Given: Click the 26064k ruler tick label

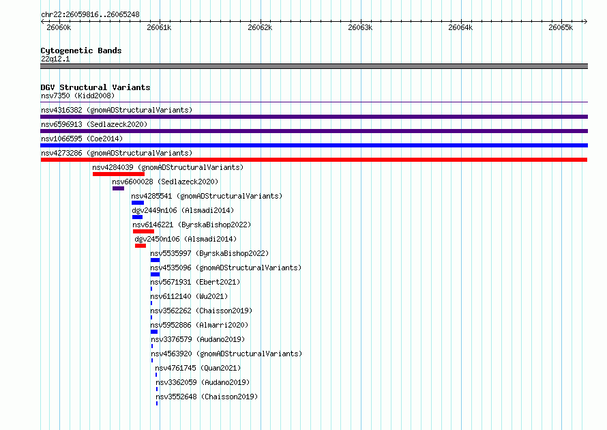Looking at the screenshot, I should 460,27.
